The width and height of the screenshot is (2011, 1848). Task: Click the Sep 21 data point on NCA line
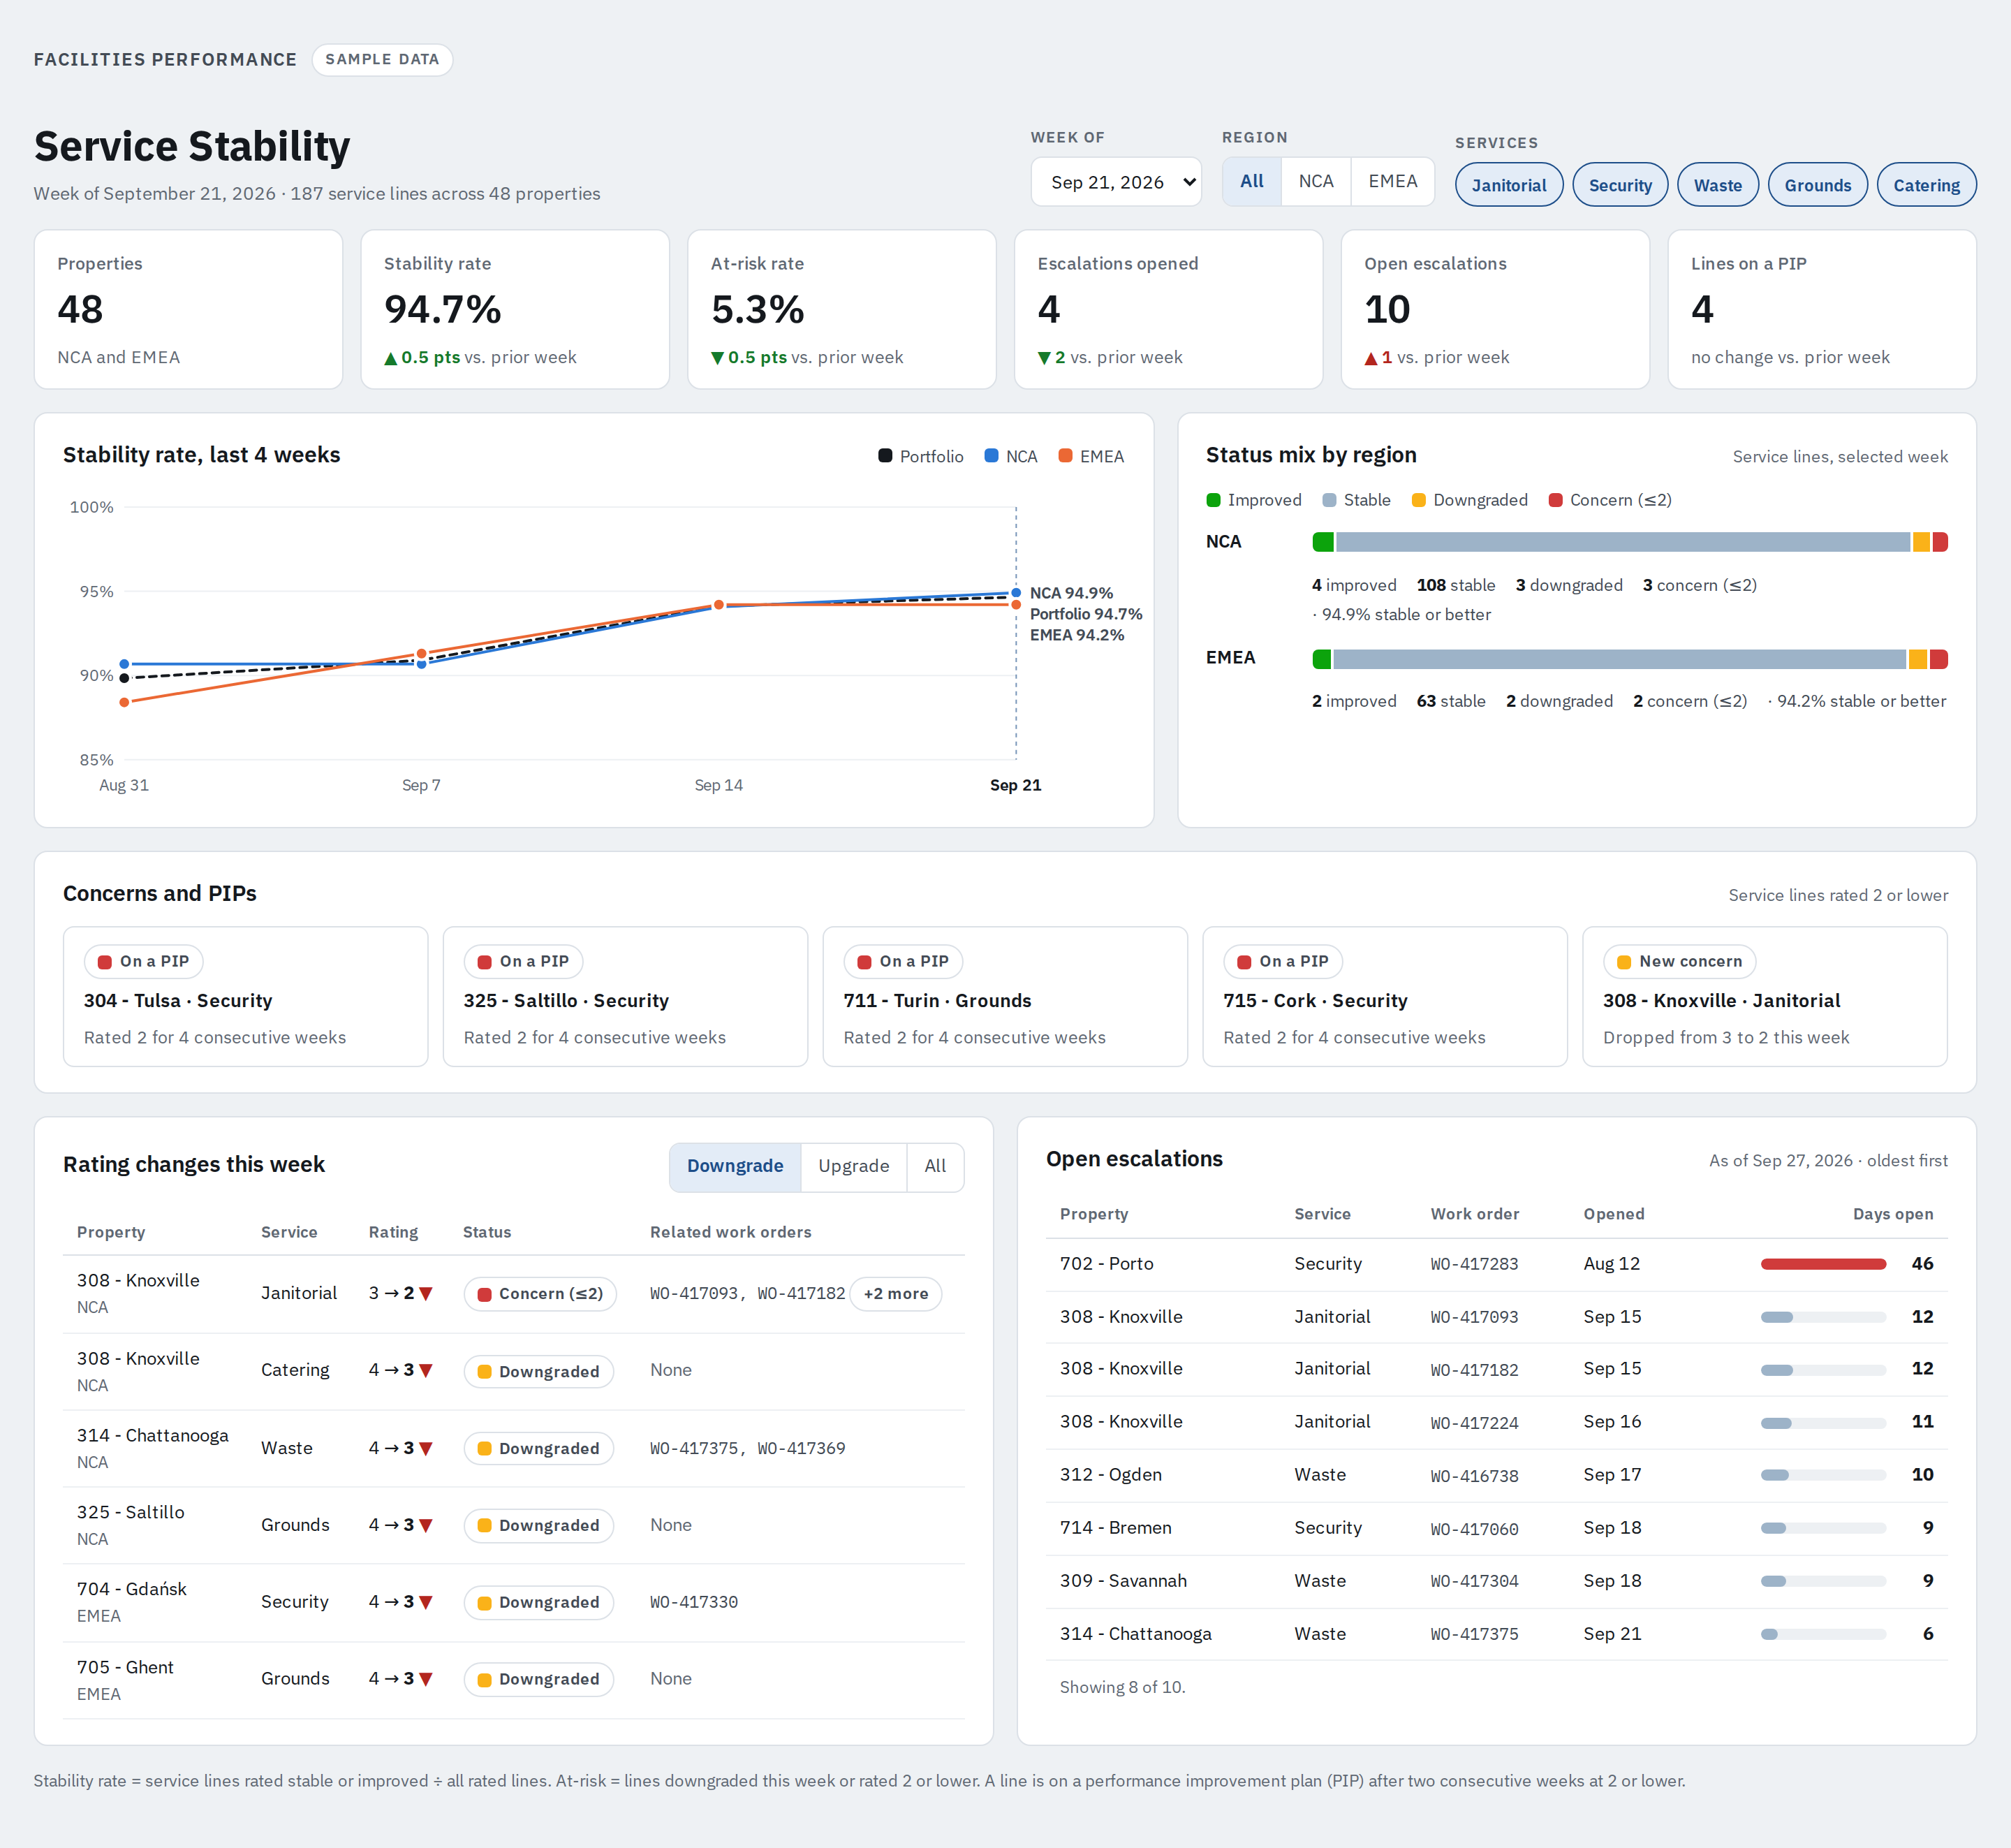1016,593
